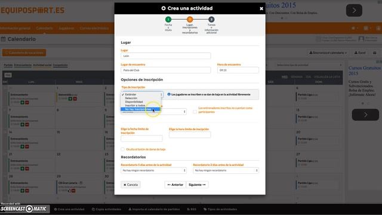Open the reminder 2 days before dropdown
This screenshot has width=382, height=215.
click(226, 170)
